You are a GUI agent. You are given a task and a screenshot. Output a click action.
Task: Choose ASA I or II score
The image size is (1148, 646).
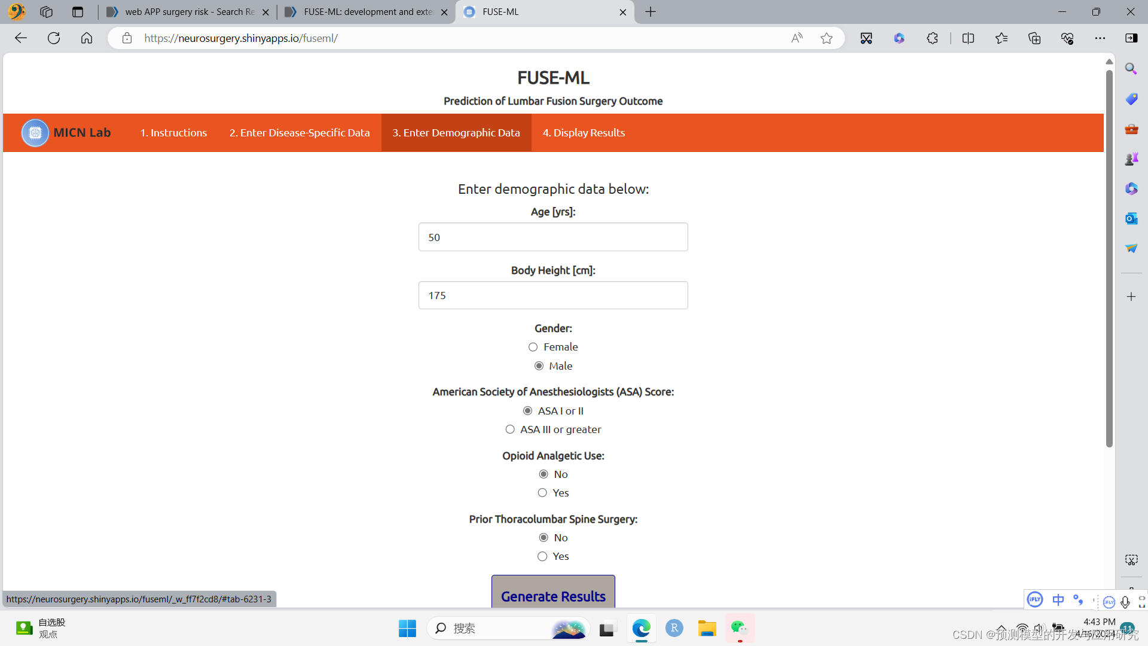(527, 411)
